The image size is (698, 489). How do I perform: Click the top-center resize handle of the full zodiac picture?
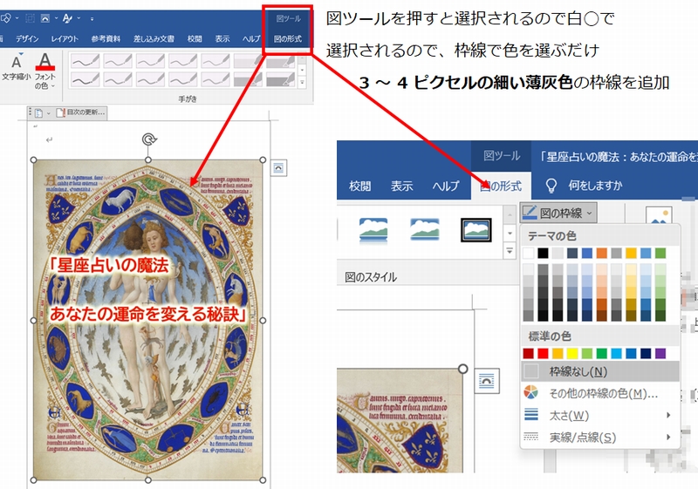point(148,160)
